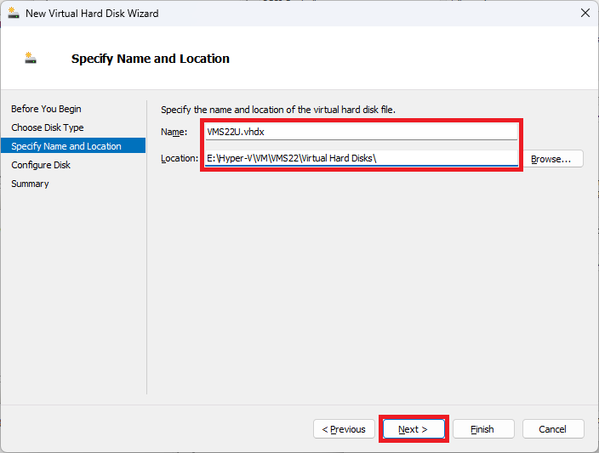Click the hard disk icon beside the heading

coord(31,58)
